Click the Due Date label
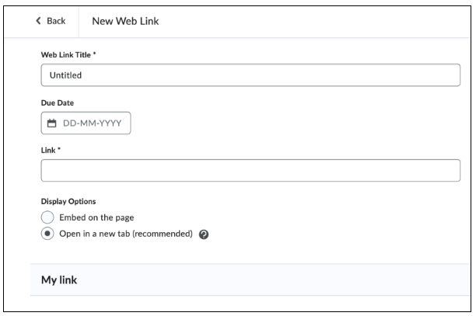This screenshot has height=316, width=476. 58,103
